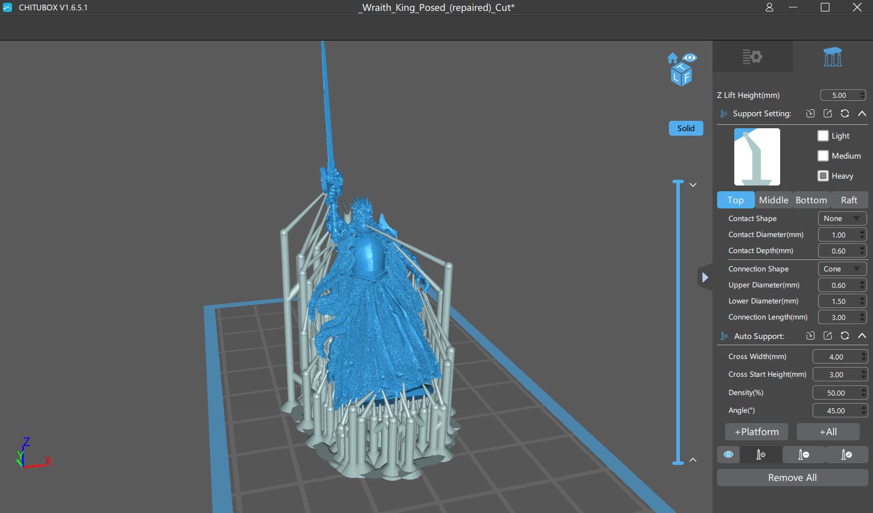The width and height of the screenshot is (873, 513).
Task: Click the export icon beside Support Setting
Action: point(828,113)
